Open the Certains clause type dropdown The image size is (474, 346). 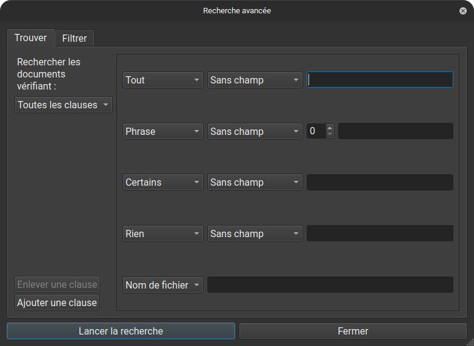pos(162,182)
